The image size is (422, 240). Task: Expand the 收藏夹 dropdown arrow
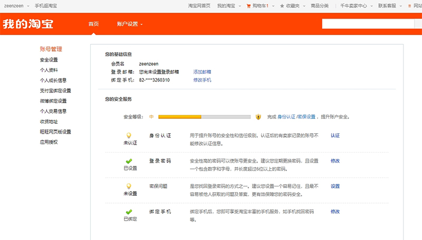[x=304, y=6]
